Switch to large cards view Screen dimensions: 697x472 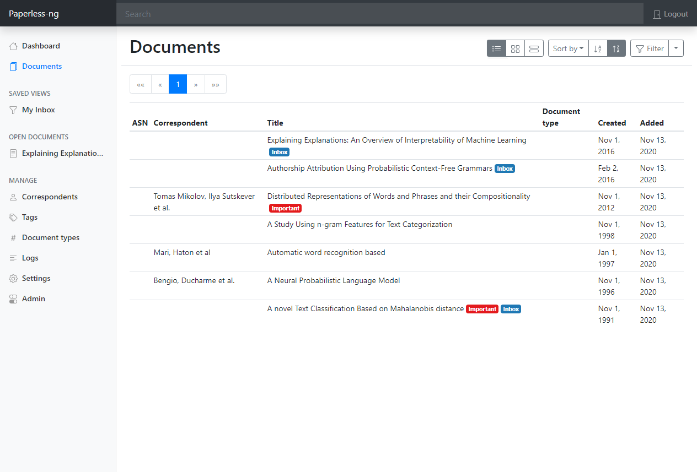(534, 48)
